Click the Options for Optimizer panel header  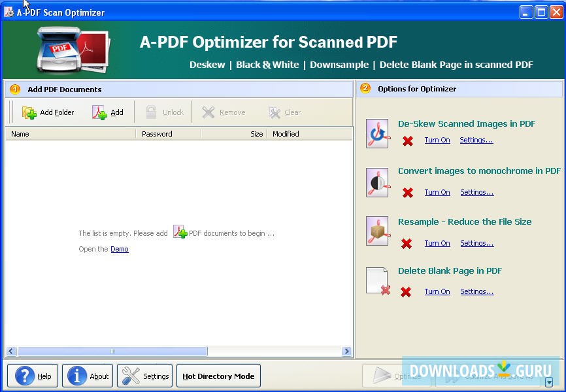click(459, 89)
